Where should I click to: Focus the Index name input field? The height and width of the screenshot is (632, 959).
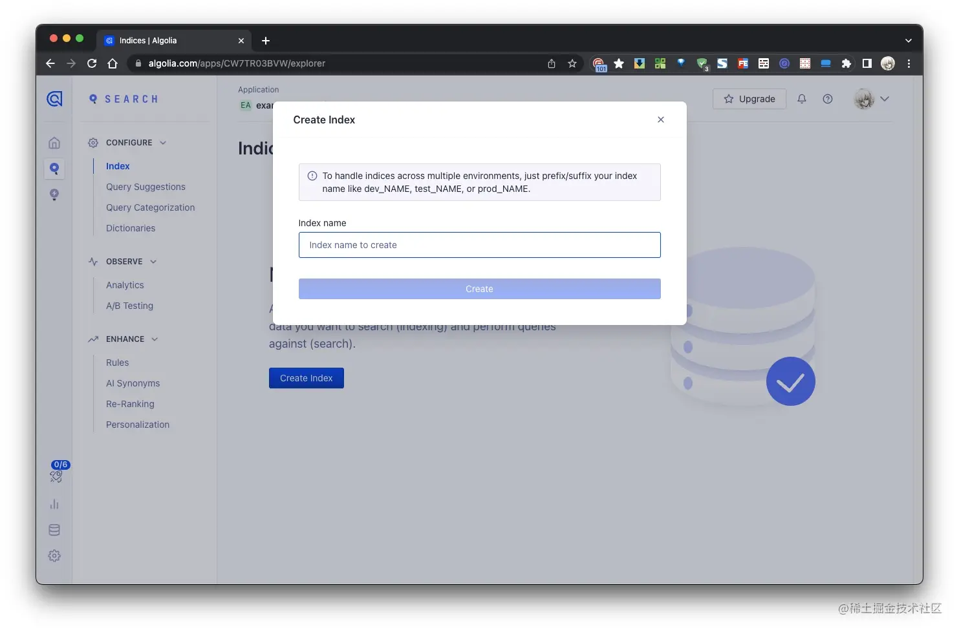tap(479, 245)
